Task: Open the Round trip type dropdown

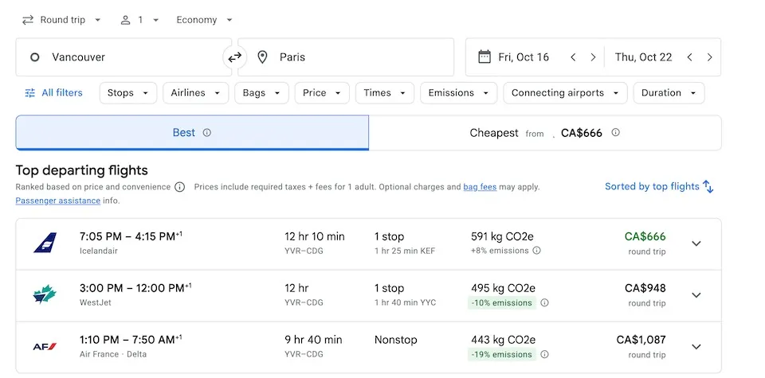Action: (x=61, y=20)
